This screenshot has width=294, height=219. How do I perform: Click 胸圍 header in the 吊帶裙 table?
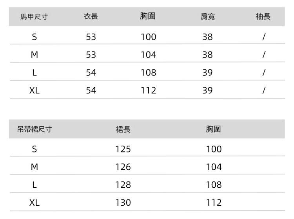214,129
